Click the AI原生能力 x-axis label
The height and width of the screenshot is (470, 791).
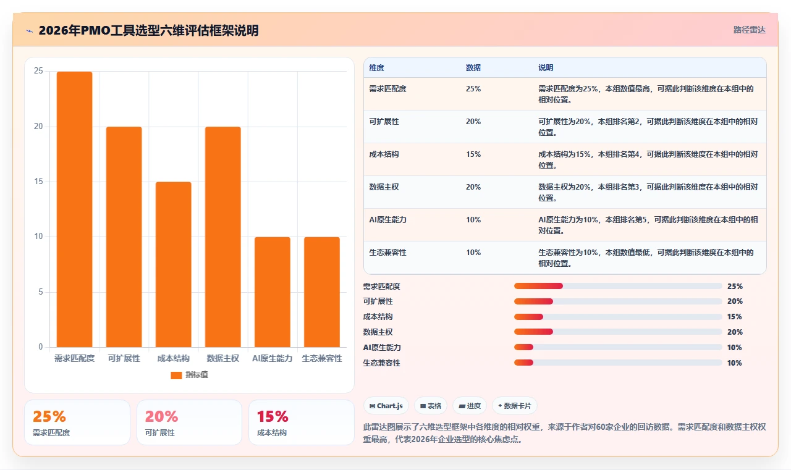[273, 358]
